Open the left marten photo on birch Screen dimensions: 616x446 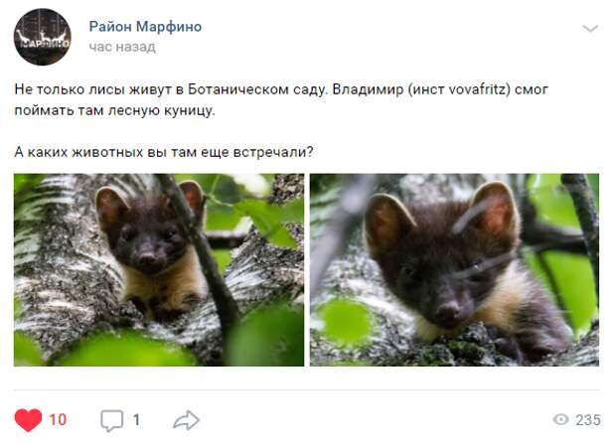tap(159, 270)
